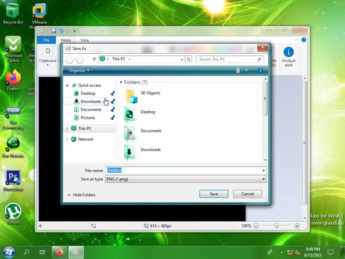345x259 pixels.
Task: Click taskbar search magnifier
Action: (26, 252)
